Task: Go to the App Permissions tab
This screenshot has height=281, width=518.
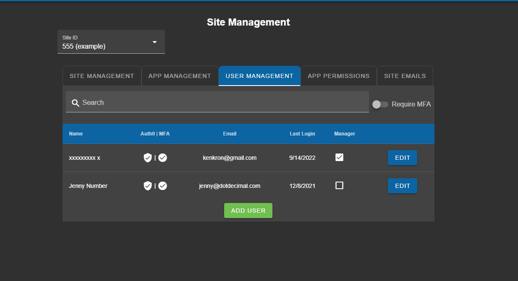Action: [x=338, y=76]
